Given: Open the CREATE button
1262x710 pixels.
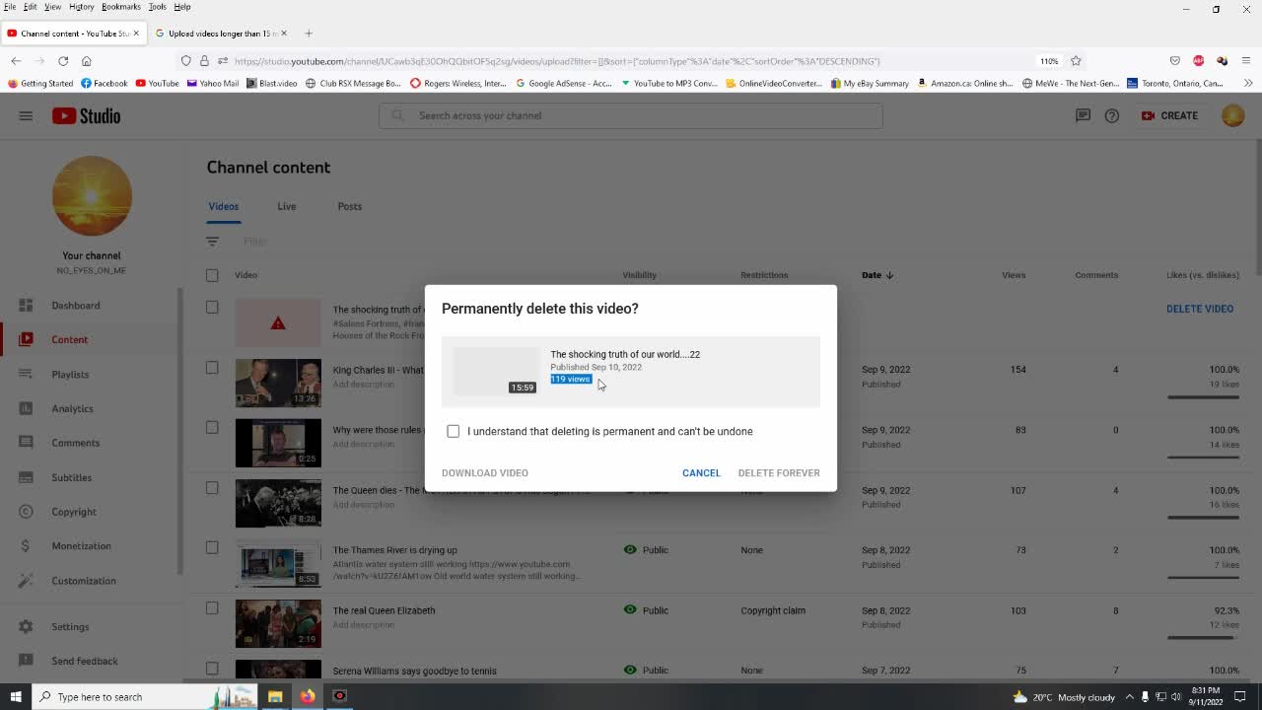Looking at the screenshot, I should (x=1169, y=115).
